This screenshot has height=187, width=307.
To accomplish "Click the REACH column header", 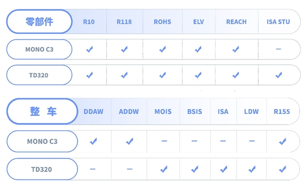I will pyautogui.click(x=236, y=22).
